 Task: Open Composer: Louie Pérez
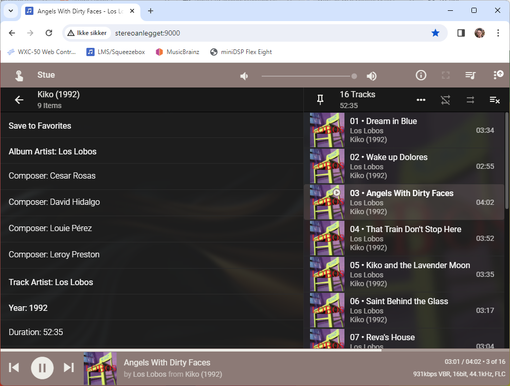[152, 228]
